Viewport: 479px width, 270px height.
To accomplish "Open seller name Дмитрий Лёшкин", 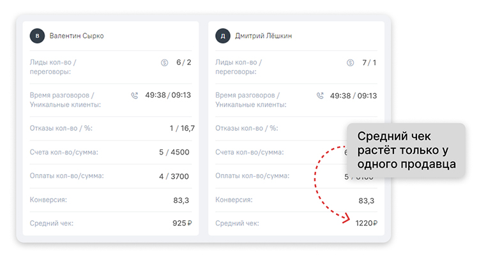I will (262, 36).
